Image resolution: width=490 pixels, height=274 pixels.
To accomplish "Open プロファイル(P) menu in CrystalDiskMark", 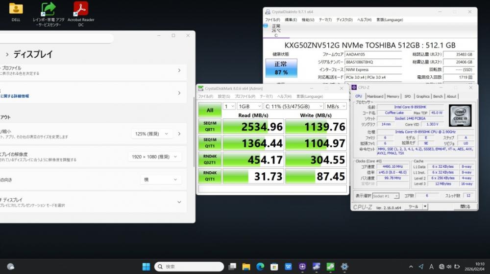I will point(245,96).
